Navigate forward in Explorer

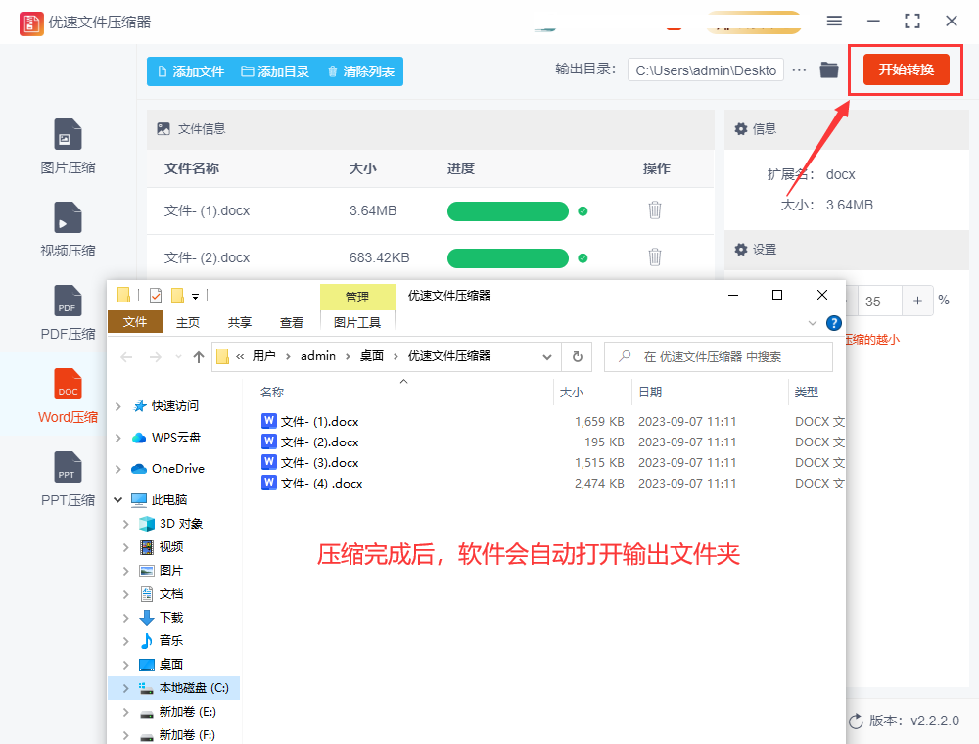pyautogui.click(x=156, y=357)
